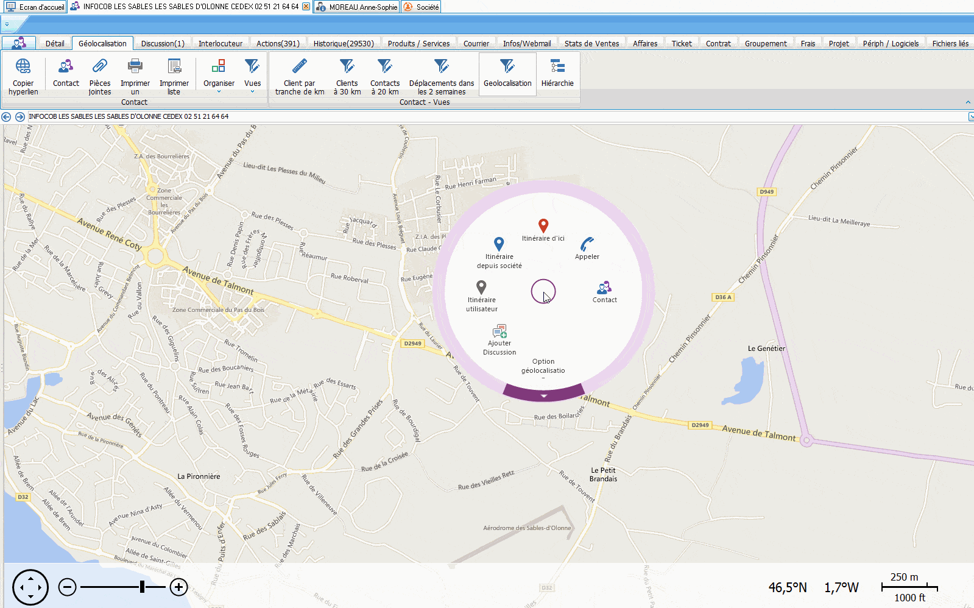Choose Itinéraire d'ici red pin
The width and height of the screenshot is (974, 608).
(543, 226)
